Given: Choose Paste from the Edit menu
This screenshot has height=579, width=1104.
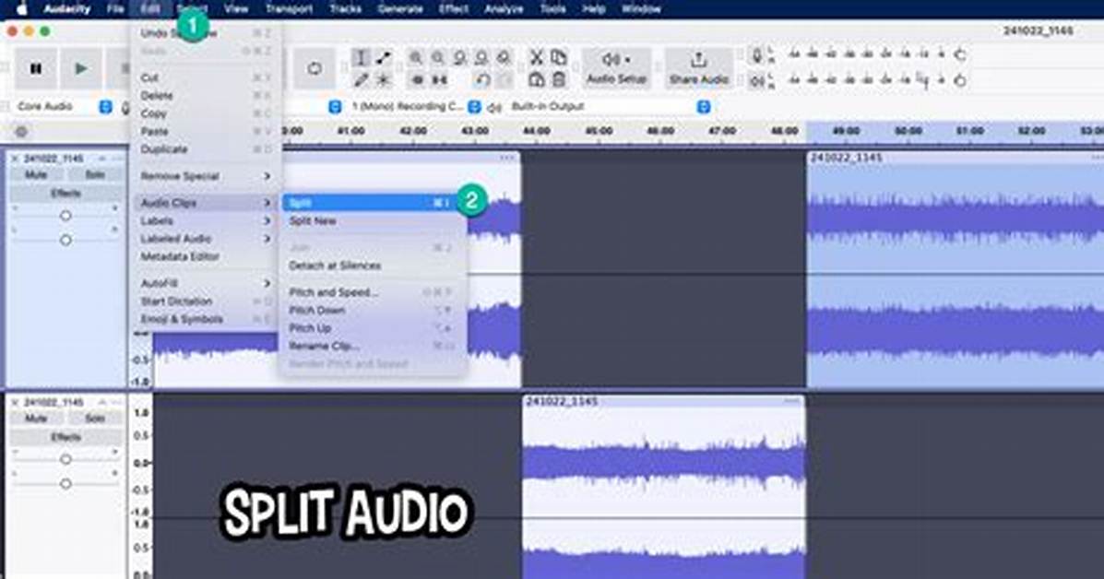Looking at the screenshot, I should pos(206,132).
